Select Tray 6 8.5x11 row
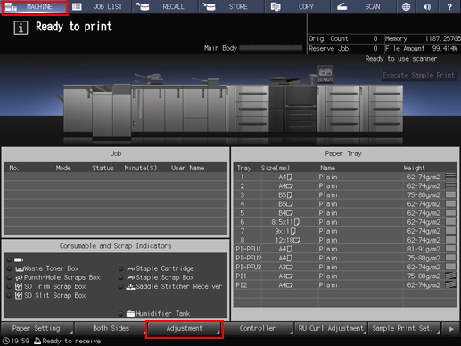Viewport: 461px width, 346px height. click(345, 222)
